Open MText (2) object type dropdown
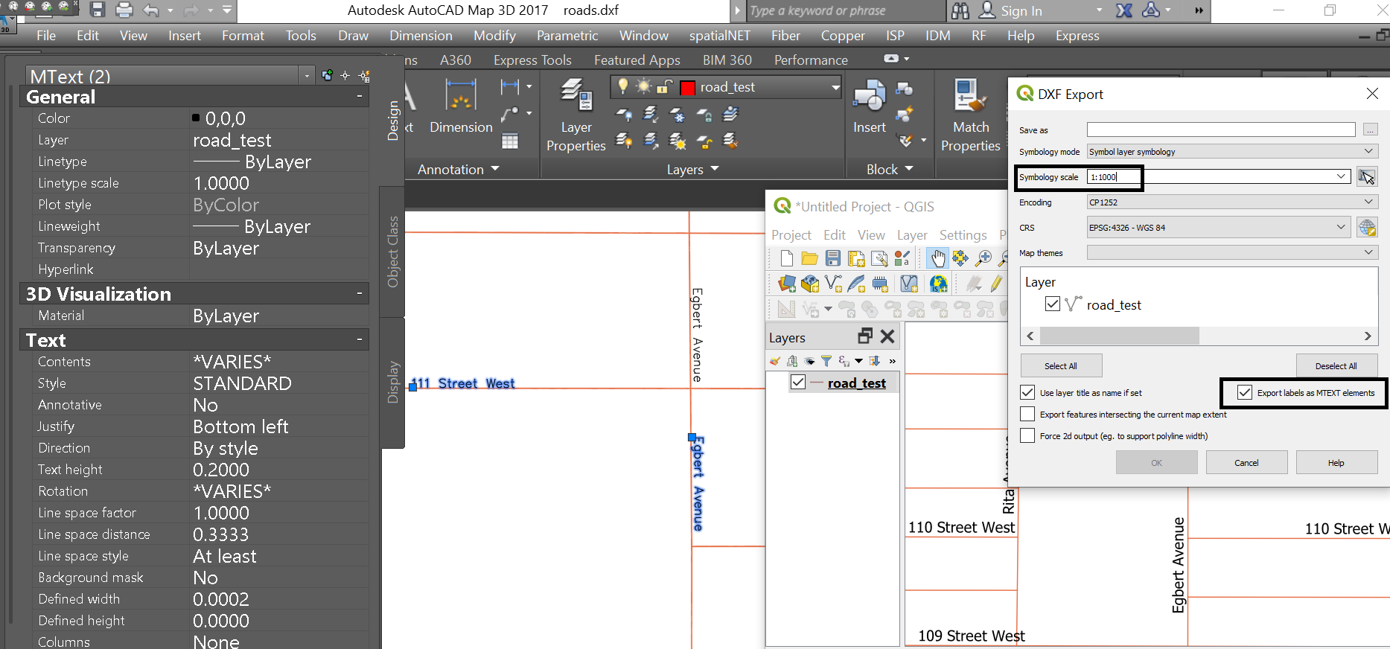The height and width of the screenshot is (649, 1390). [307, 75]
